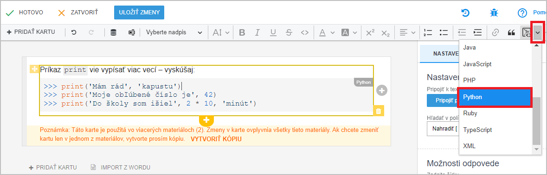Viewport: 547px width, 175px height.
Task: Click the blue 'Pripojiť' button in settings
Action: pyautogui.click(x=443, y=100)
